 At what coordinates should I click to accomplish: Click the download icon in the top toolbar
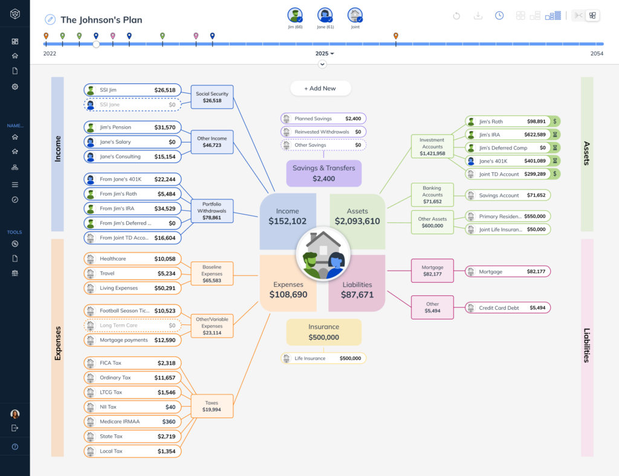coord(478,15)
